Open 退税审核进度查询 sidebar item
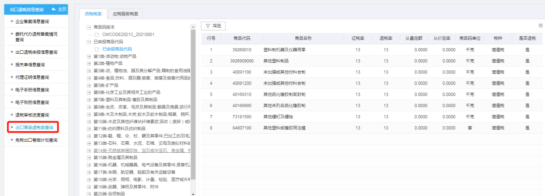This screenshot has height=196, width=545. [x=32, y=115]
